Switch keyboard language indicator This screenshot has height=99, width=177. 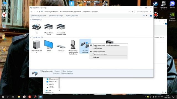(162, 97)
